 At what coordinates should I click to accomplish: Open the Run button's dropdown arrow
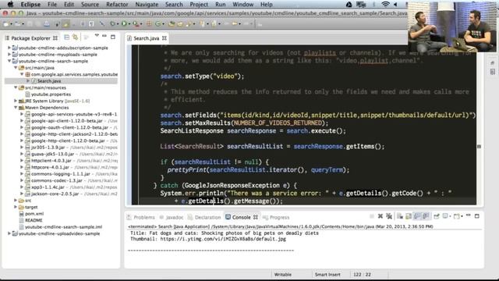129,24
